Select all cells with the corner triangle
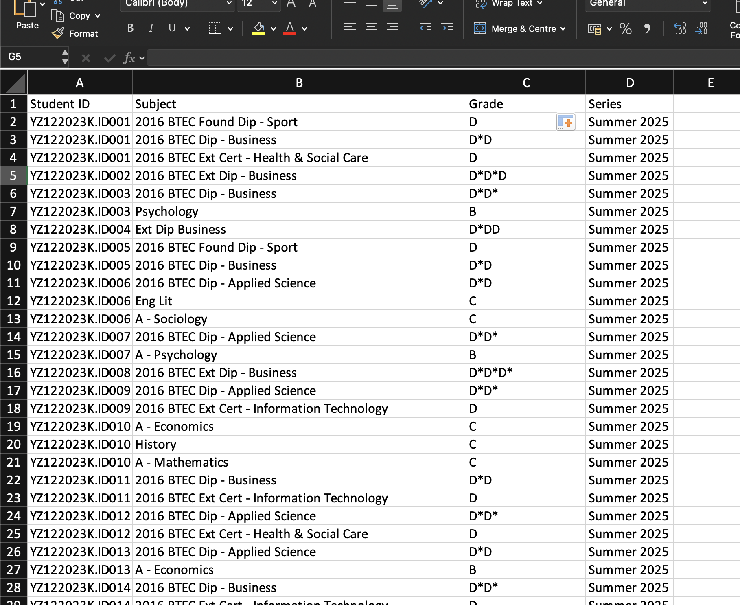740x605 pixels. (x=14, y=83)
